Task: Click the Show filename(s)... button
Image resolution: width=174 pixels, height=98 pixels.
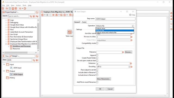Action: coord(104,79)
